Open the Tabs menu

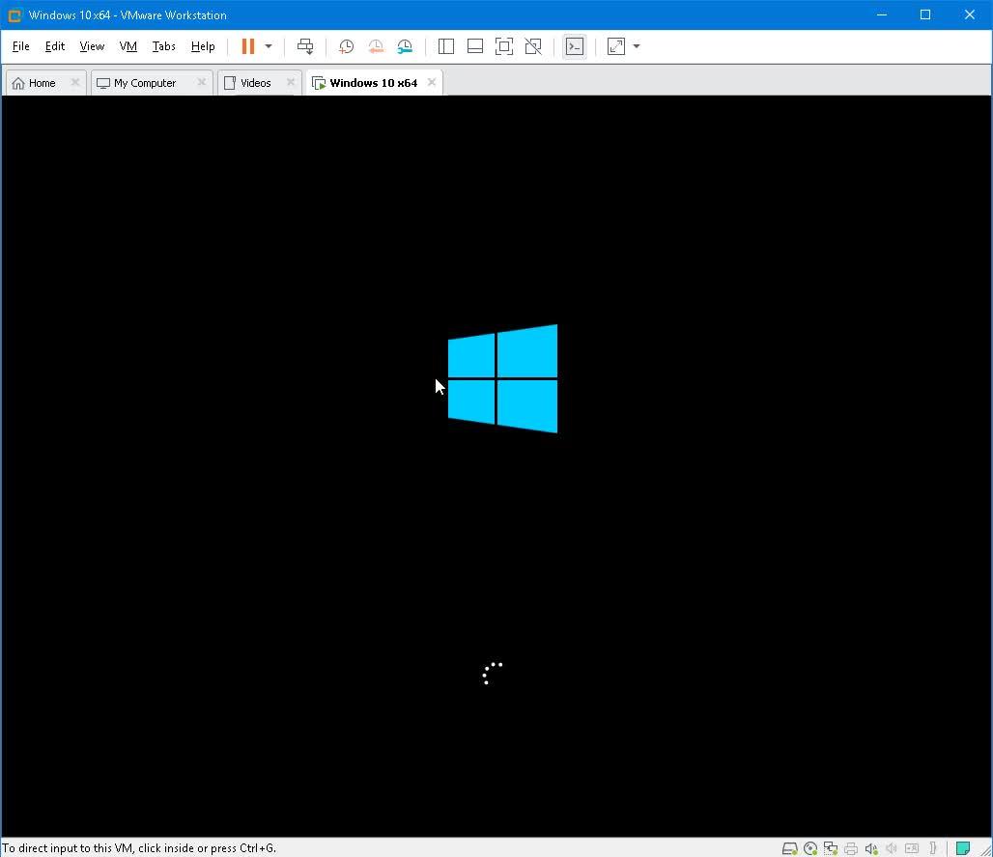pyautogui.click(x=163, y=46)
